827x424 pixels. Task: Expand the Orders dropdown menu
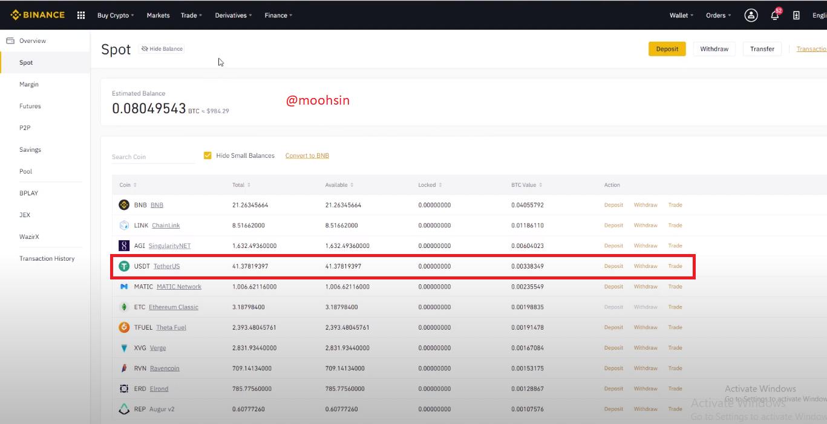(x=718, y=15)
